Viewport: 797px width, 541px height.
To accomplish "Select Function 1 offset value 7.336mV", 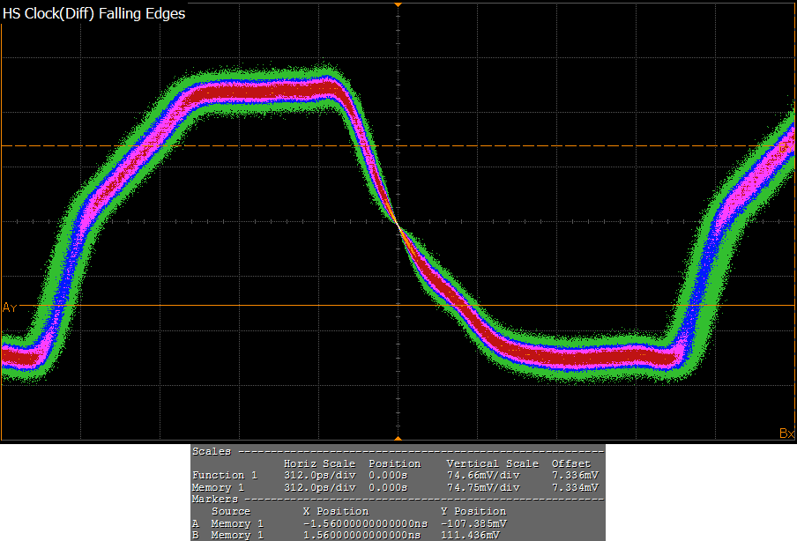I will 575,475.
